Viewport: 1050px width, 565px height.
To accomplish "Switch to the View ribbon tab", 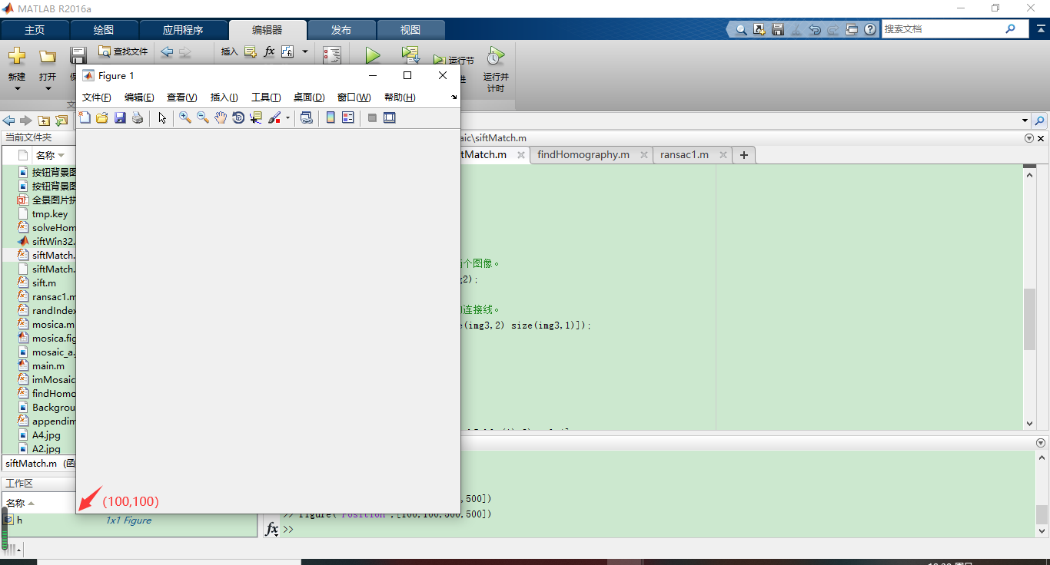I will pos(410,30).
